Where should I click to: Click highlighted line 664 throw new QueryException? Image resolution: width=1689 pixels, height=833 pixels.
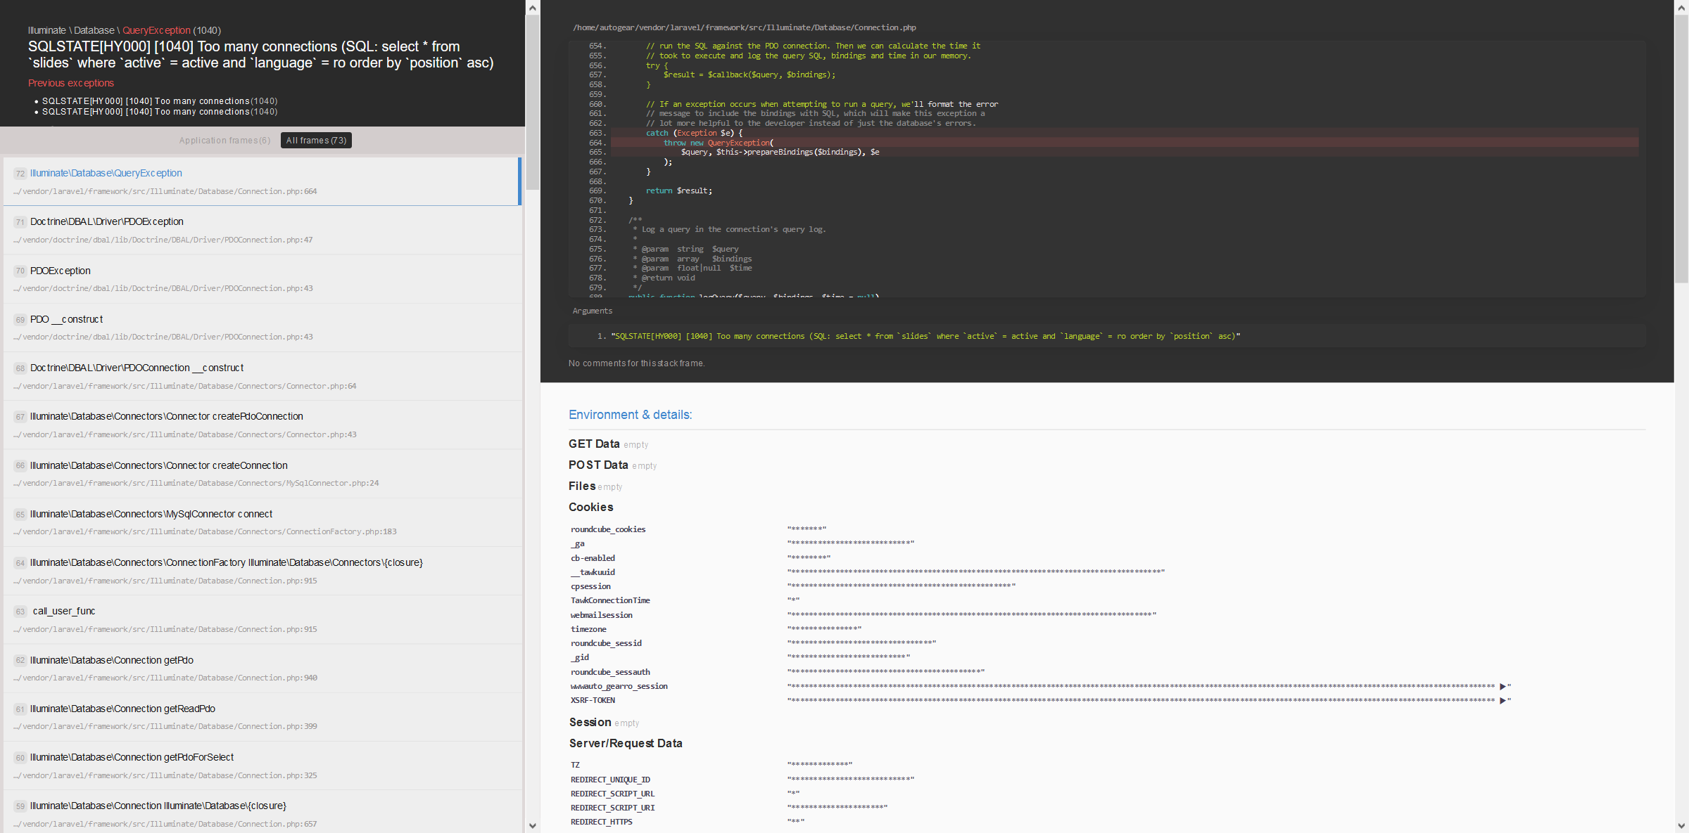click(x=1125, y=143)
